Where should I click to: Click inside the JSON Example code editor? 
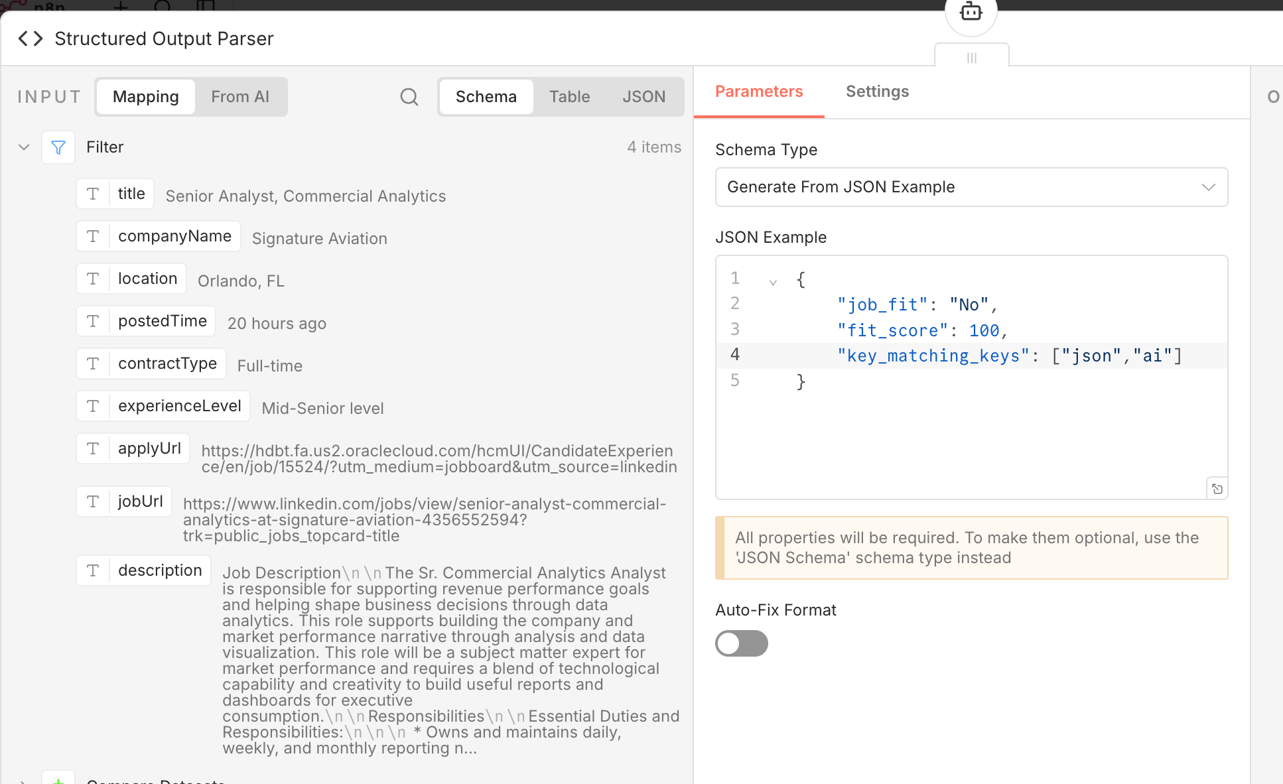pyautogui.click(x=995, y=431)
